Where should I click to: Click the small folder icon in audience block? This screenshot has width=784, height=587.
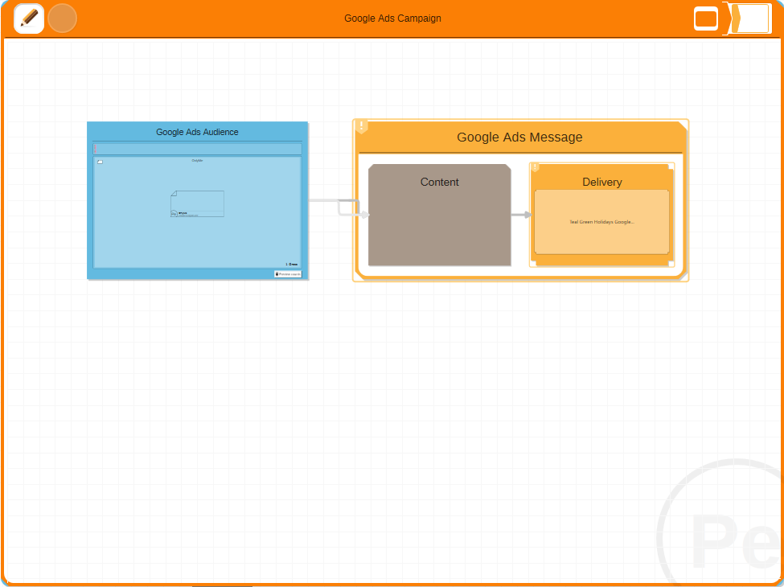[x=100, y=162]
